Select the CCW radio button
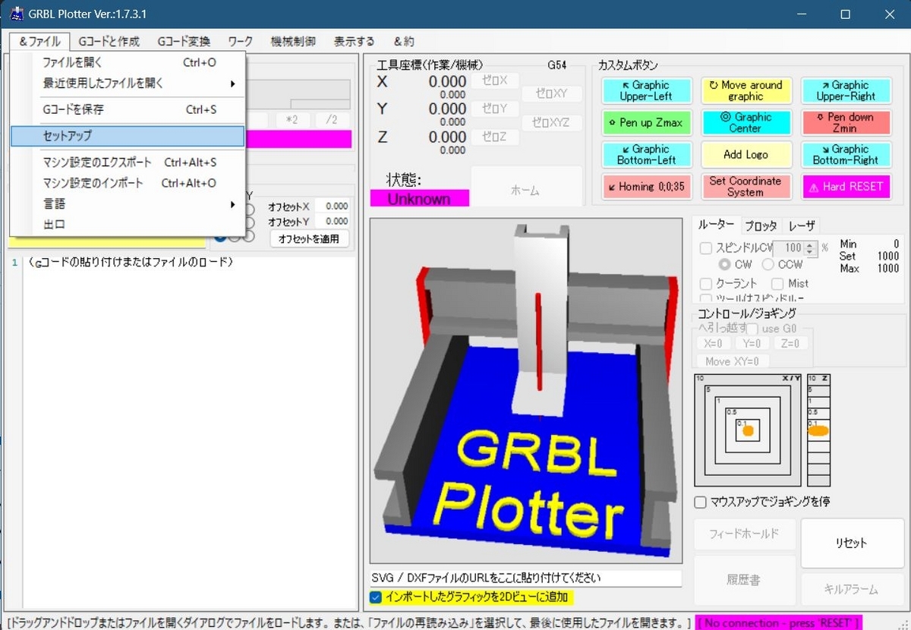 [768, 265]
